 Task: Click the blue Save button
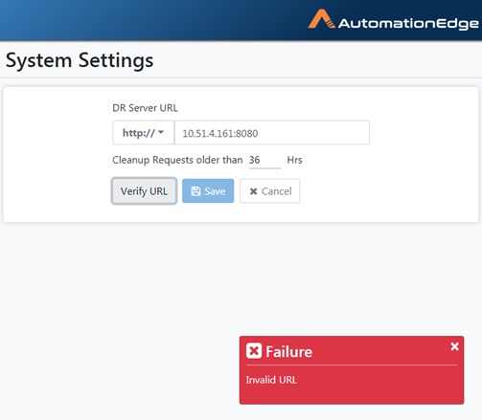point(208,191)
